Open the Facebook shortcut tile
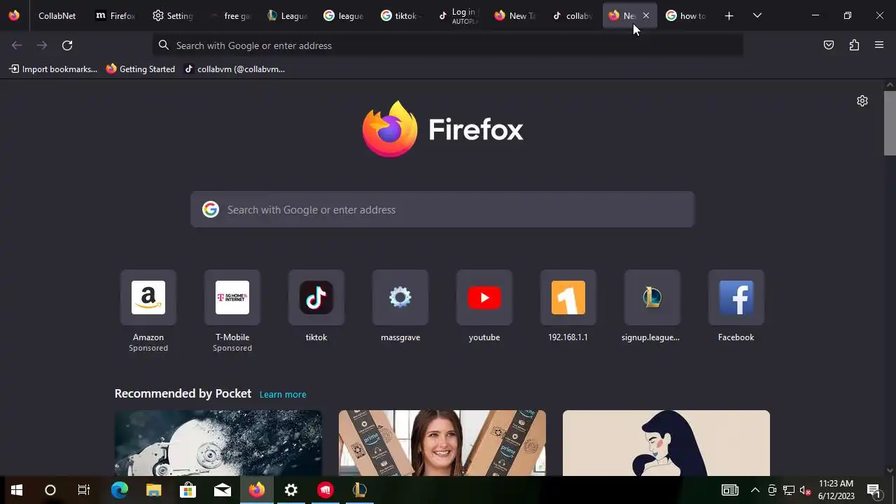 (736, 297)
